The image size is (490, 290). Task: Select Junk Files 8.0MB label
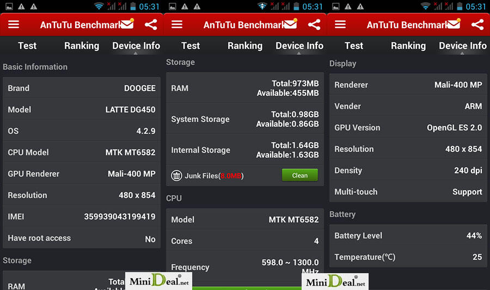[214, 176]
